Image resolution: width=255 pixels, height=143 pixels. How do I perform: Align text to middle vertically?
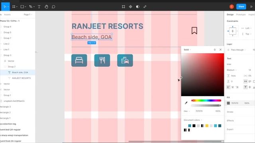point(250,87)
